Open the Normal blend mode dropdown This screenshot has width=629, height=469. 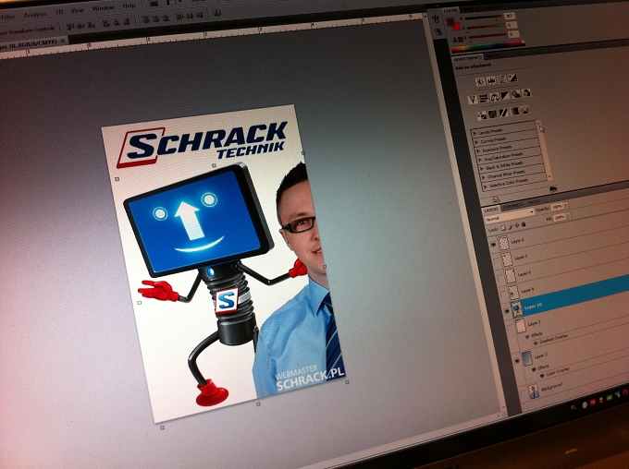[x=509, y=216]
